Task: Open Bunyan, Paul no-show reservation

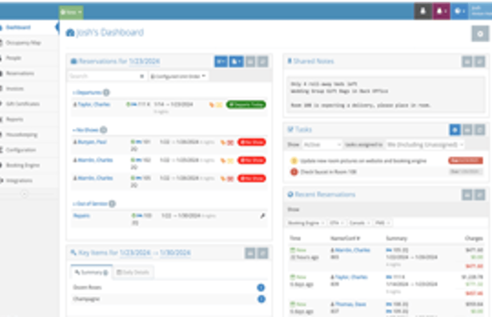Action: coord(92,142)
